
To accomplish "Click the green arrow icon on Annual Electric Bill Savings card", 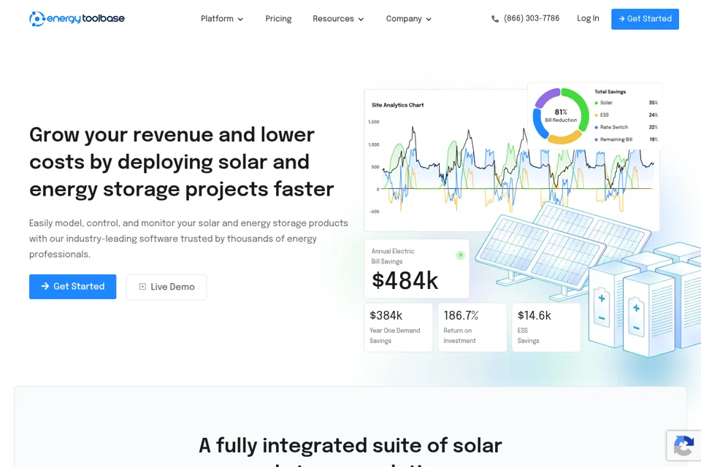I will tap(460, 255).
